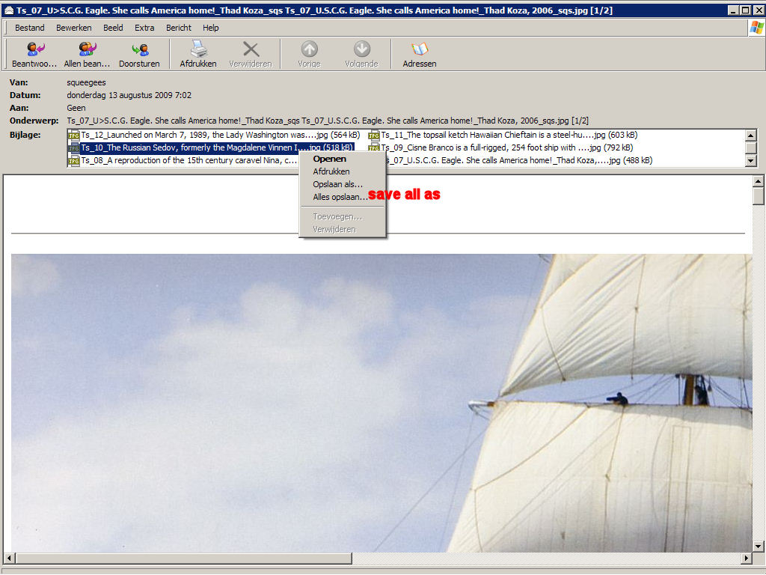The height and width of the screenshot is (575, 766).
Task: Click the message pane scroll up arrow
Action: [x=758, y=181]
